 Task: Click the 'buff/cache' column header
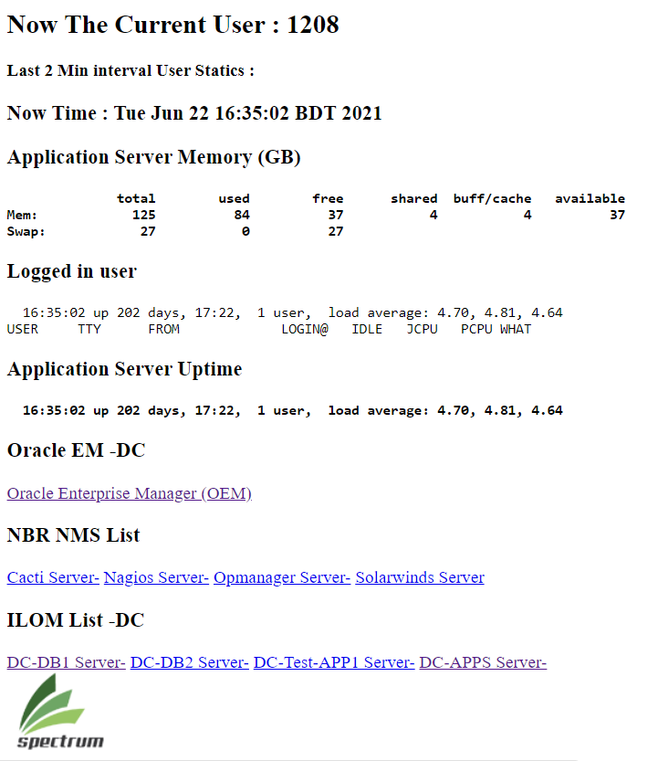click(x=492, y=198)
